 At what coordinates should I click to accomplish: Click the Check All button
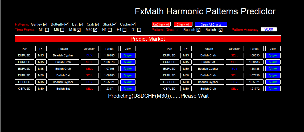183,24
